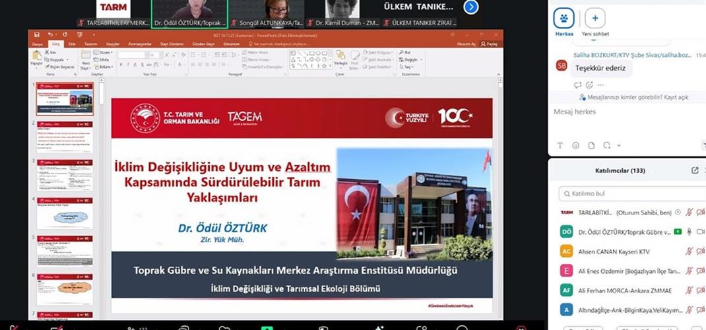Open the font size combo box
Viewport: 706px width, 330px height.
155,55
